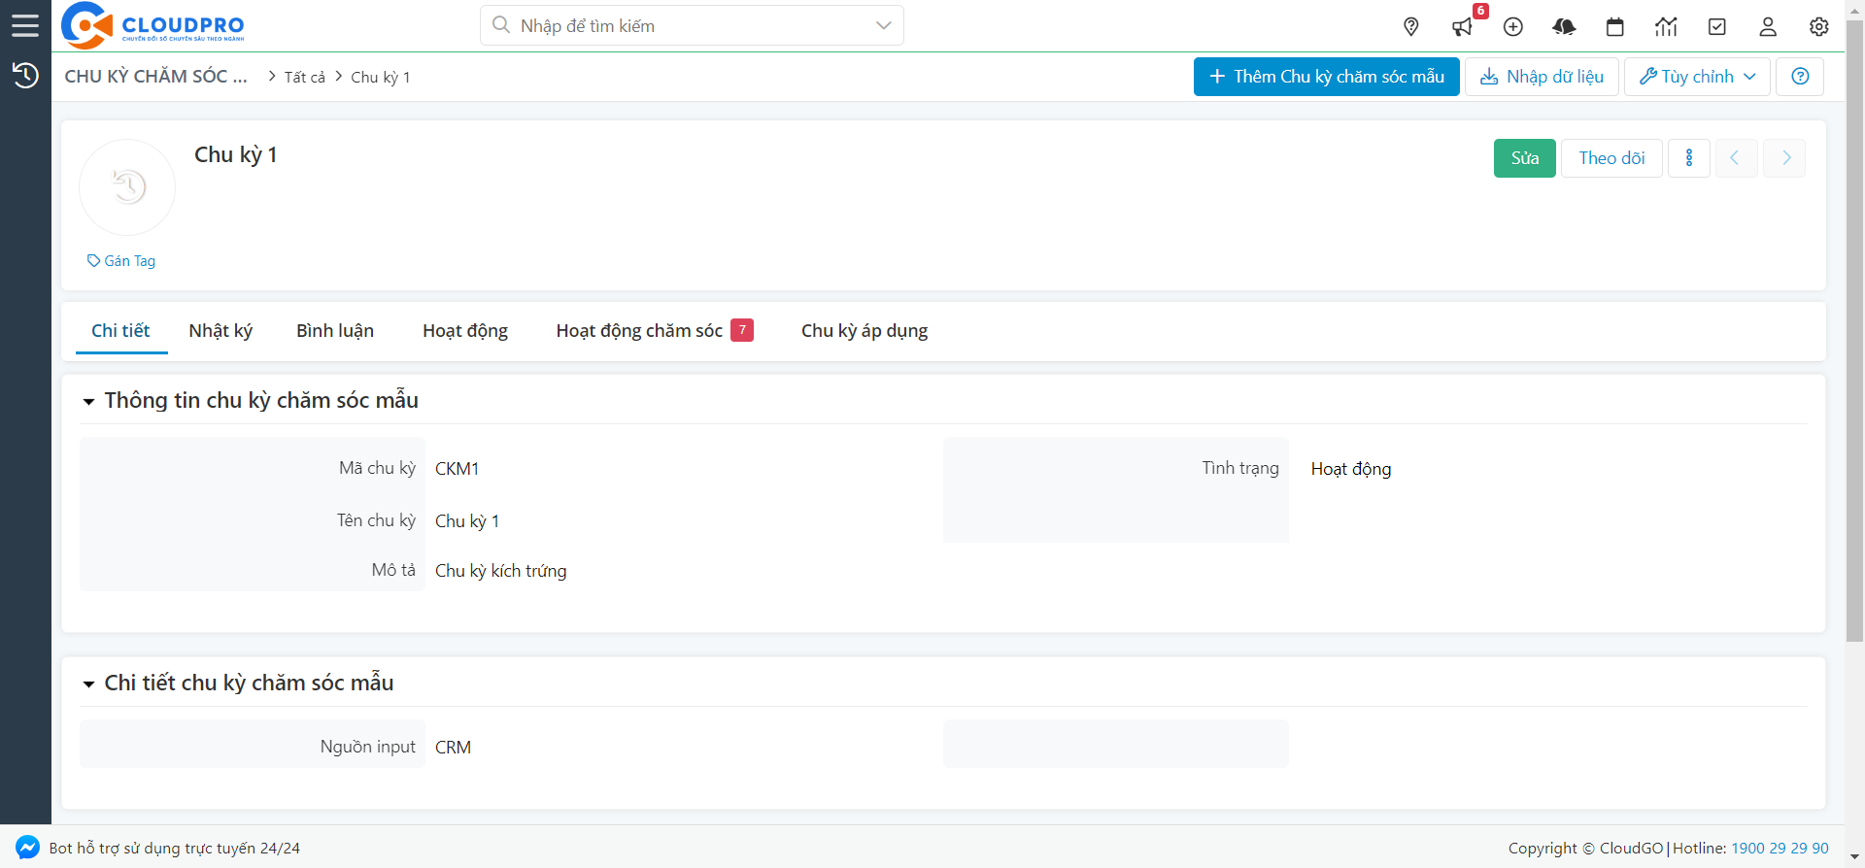This screenshot has width=1865, height=868.
Task: Open the Chu kỳ áp dụng tab
Action: click(865, 331)
